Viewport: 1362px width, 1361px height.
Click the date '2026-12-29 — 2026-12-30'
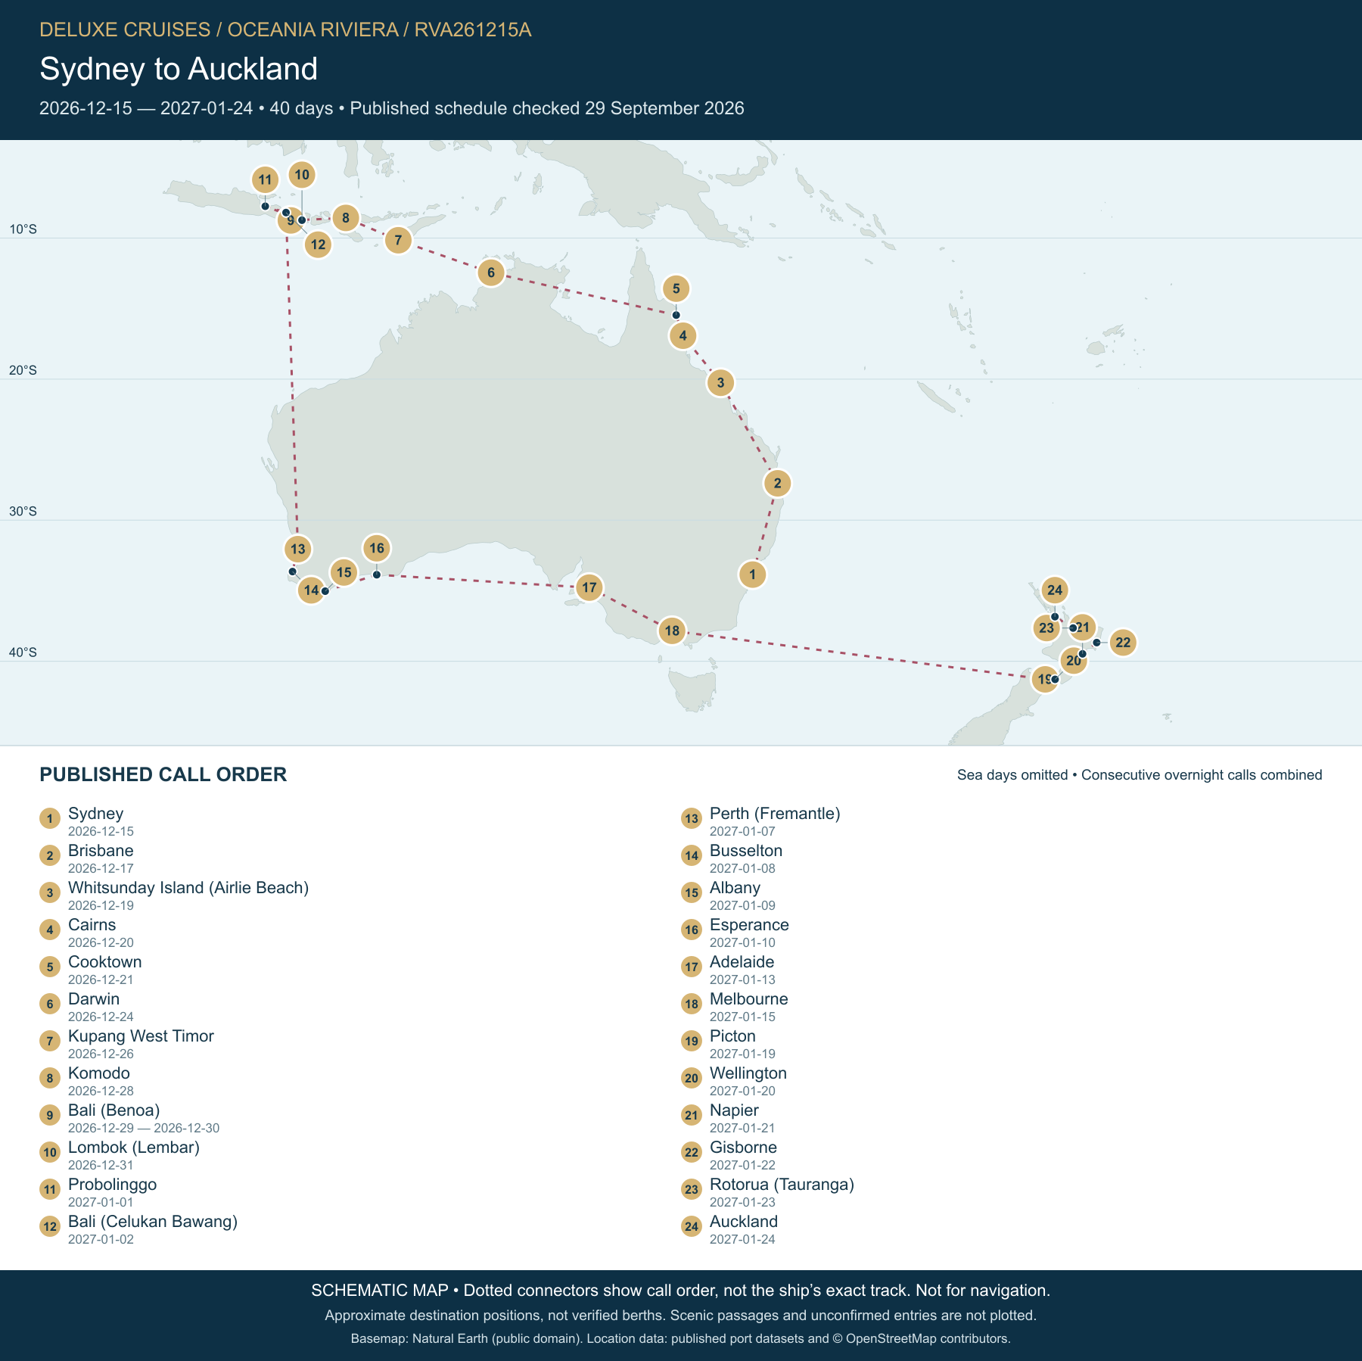144,1128
